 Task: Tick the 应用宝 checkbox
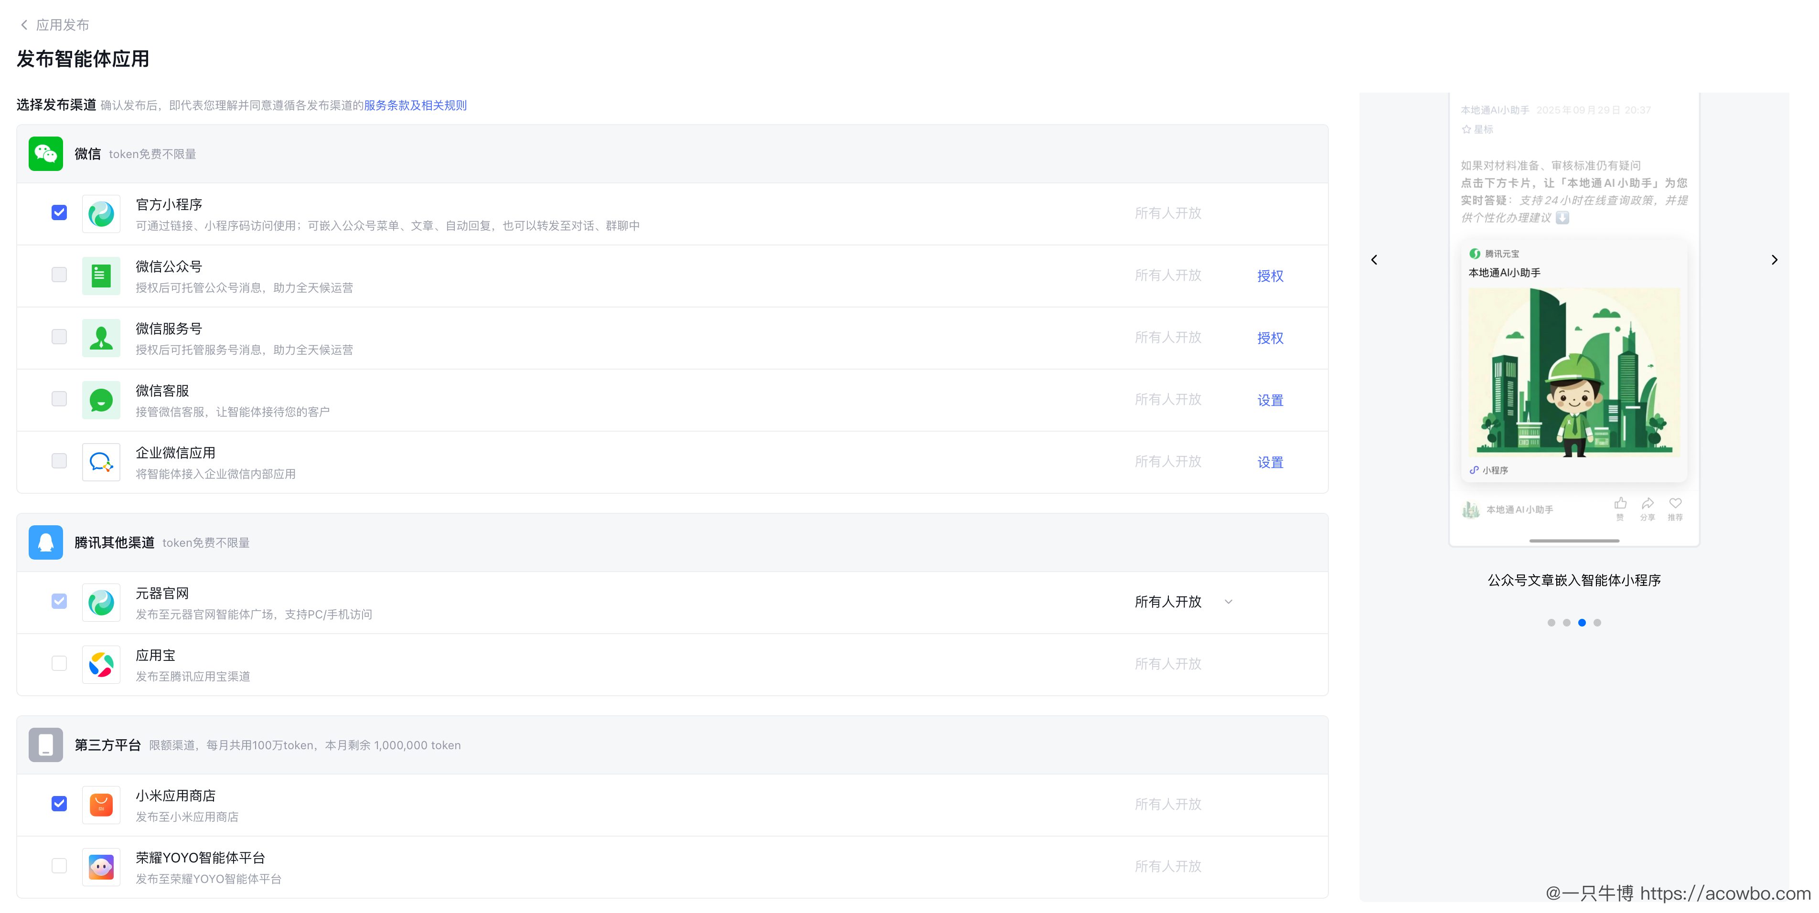point(59,664)
